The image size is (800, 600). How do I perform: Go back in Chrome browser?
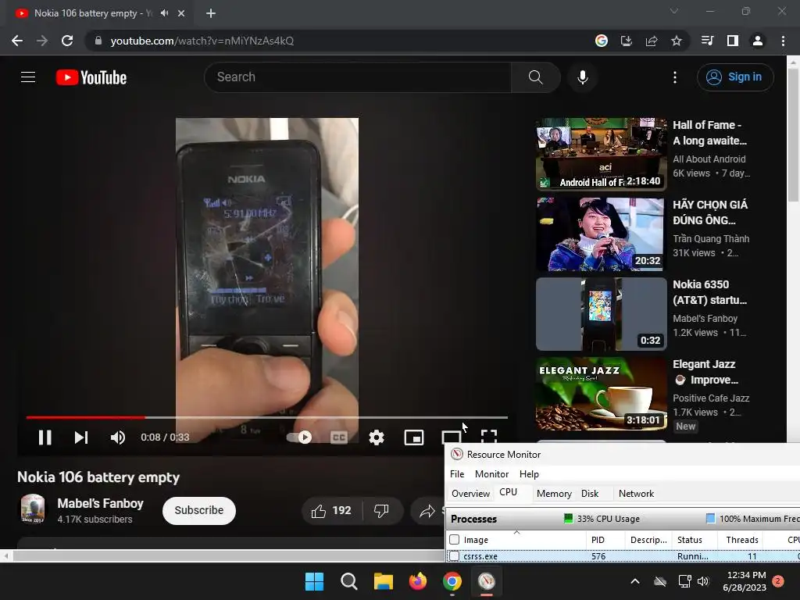click(17, 41)
